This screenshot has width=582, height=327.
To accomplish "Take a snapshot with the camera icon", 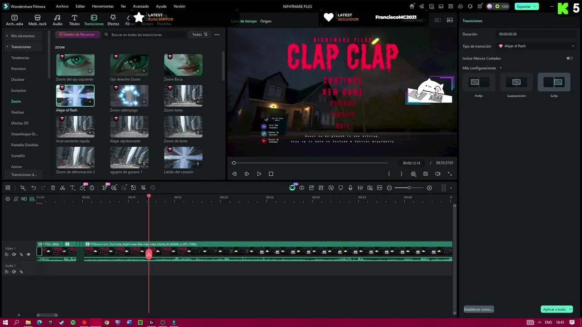I will (x=426, y=174).
